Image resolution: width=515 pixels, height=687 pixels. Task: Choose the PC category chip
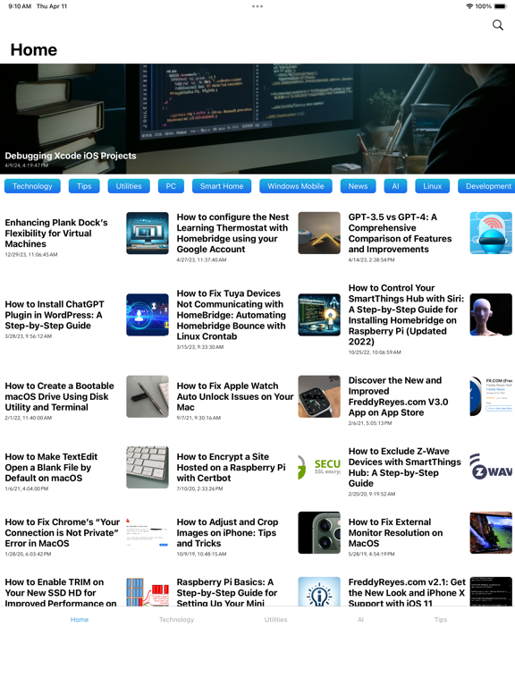pyautogui.click(x=171, y=186)
